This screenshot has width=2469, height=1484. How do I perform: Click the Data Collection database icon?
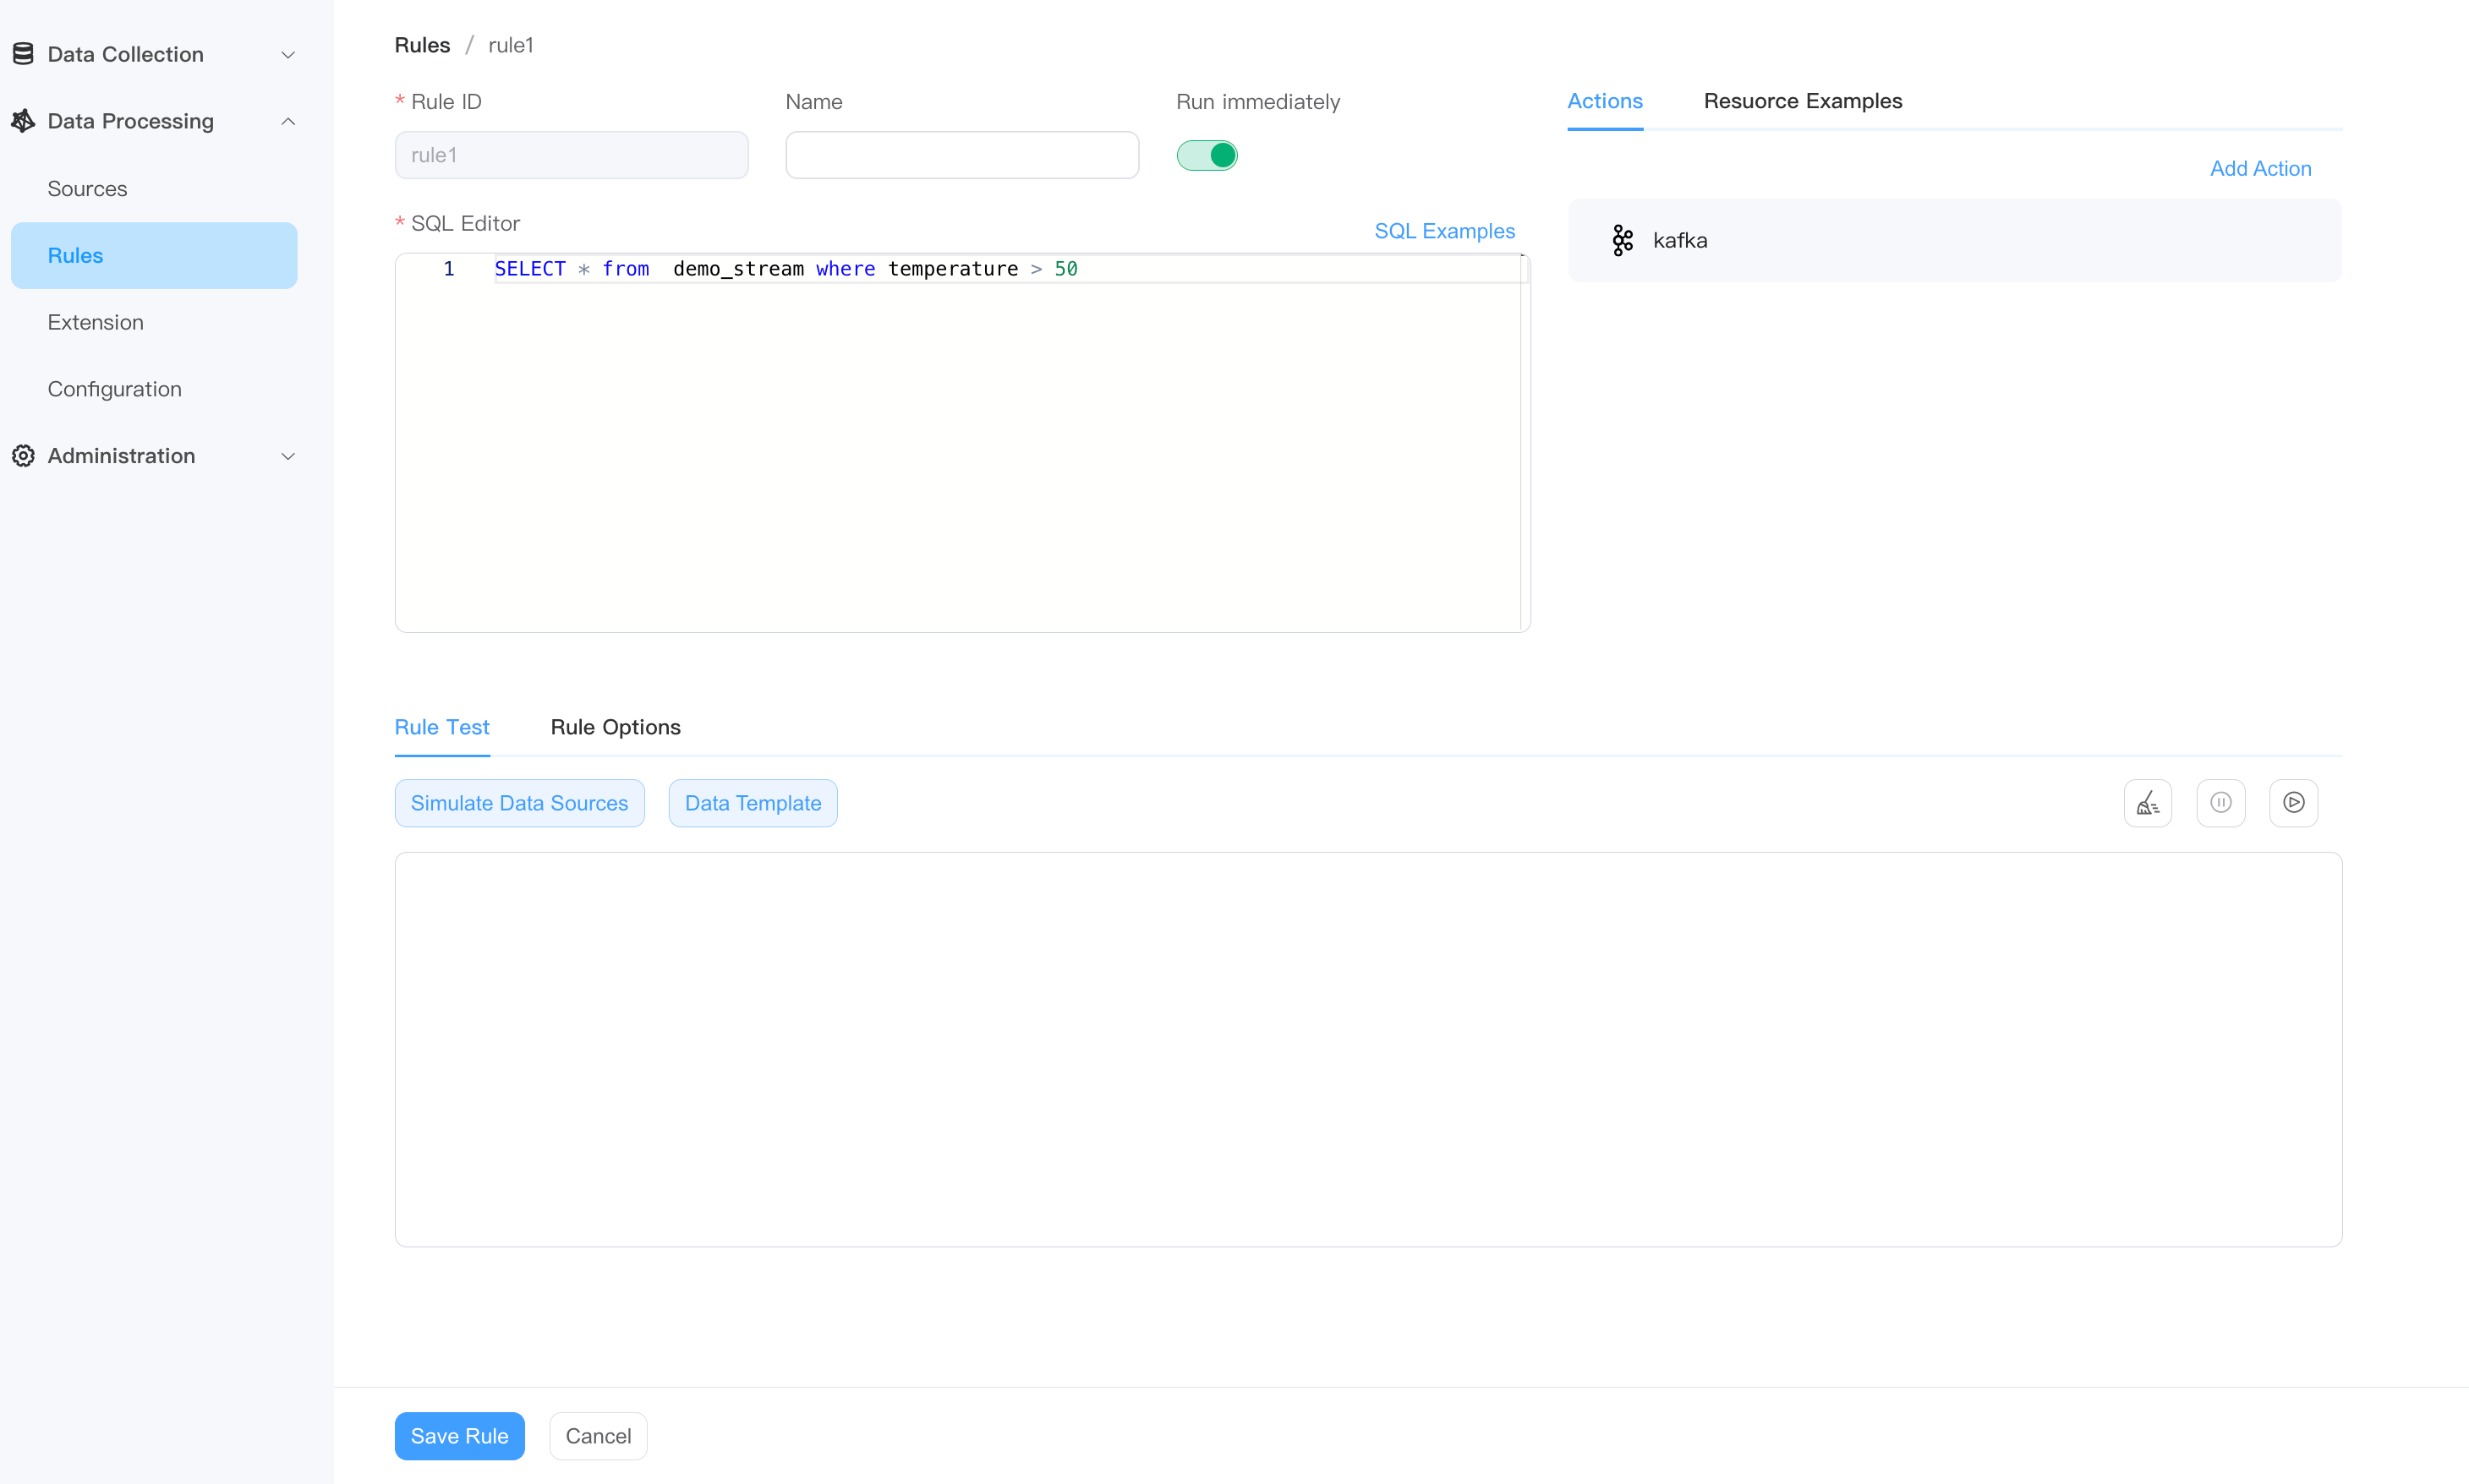pos(23,54)
